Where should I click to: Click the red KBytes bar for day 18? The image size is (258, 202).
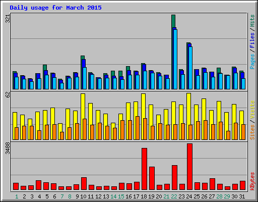point(144,169)
